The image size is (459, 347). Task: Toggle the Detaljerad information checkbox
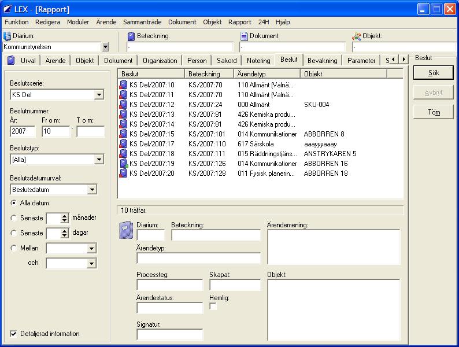[x=13, y=334]
